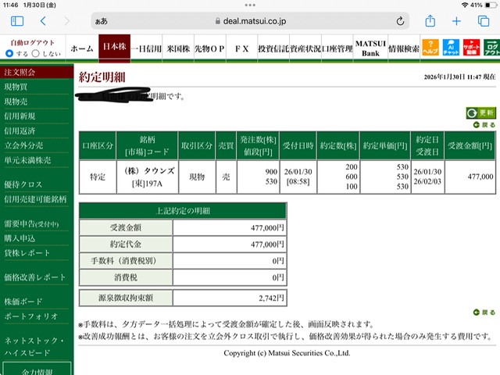
Task: Click the 477,000 amount in table row
Action: tap(480, 177)
